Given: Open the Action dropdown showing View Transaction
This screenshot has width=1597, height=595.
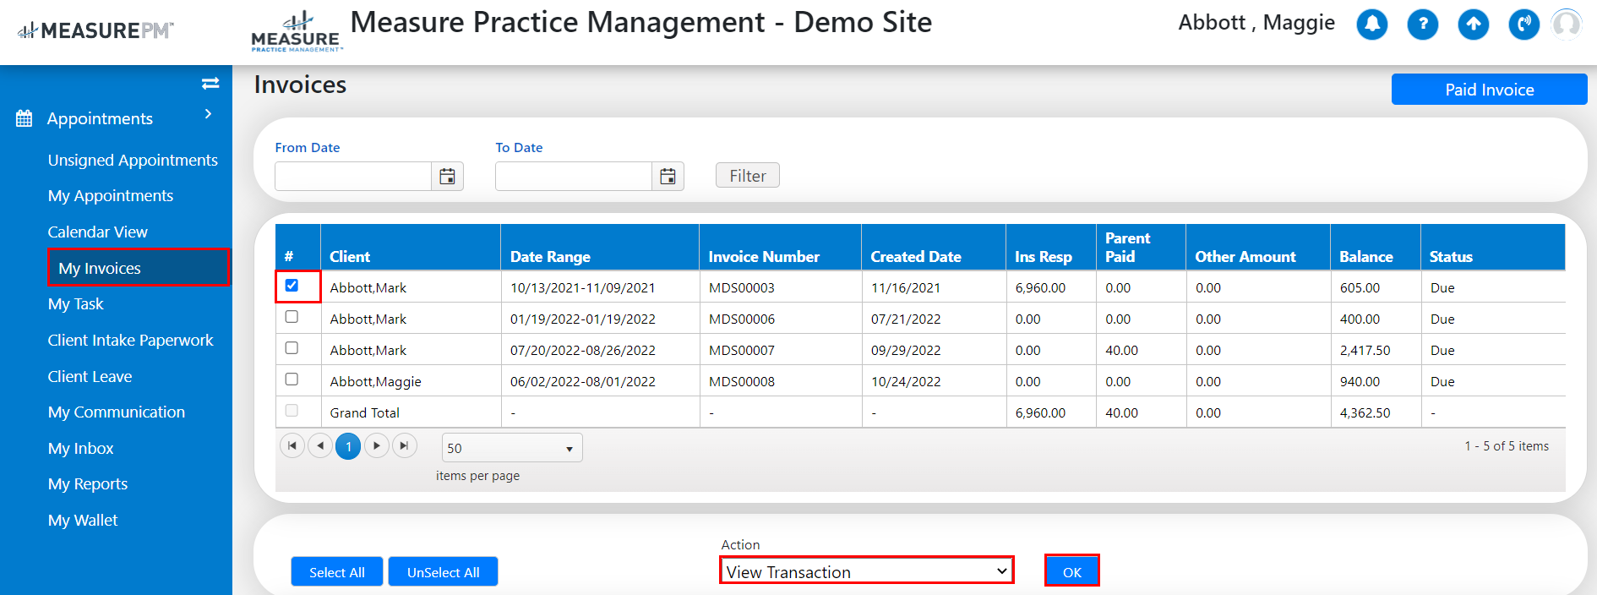Looking at the screenshot, I should tap(867, 571).
